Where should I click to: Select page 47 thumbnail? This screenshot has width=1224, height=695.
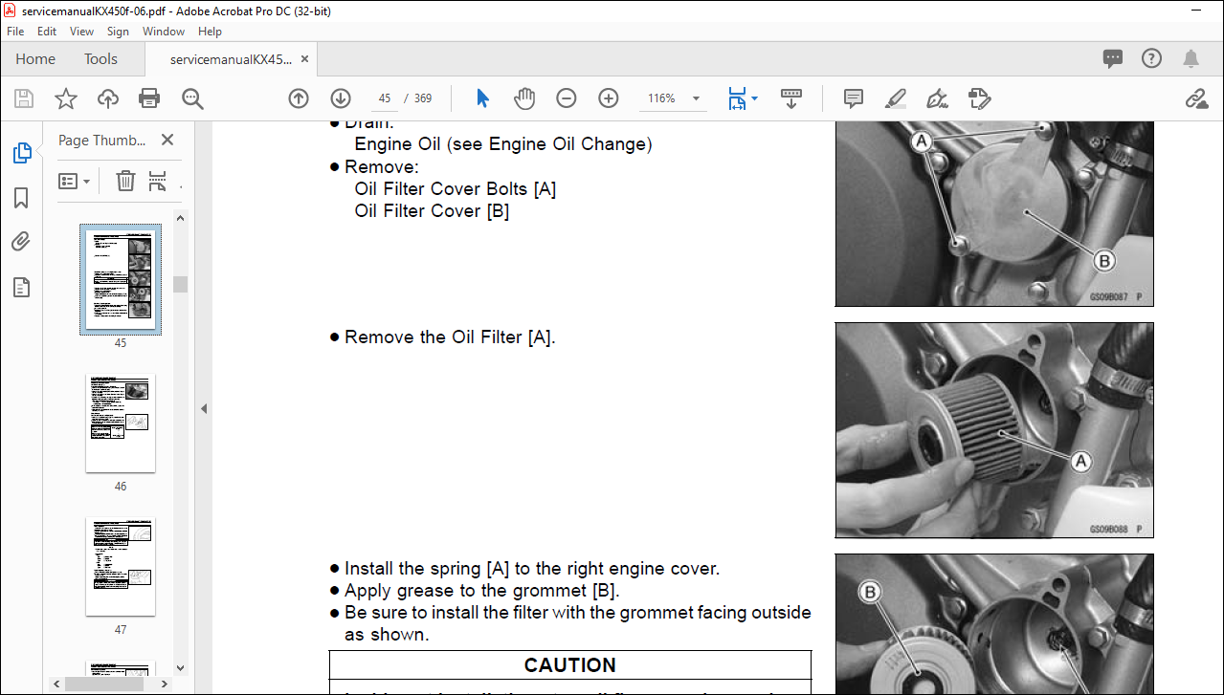point(121,567)
